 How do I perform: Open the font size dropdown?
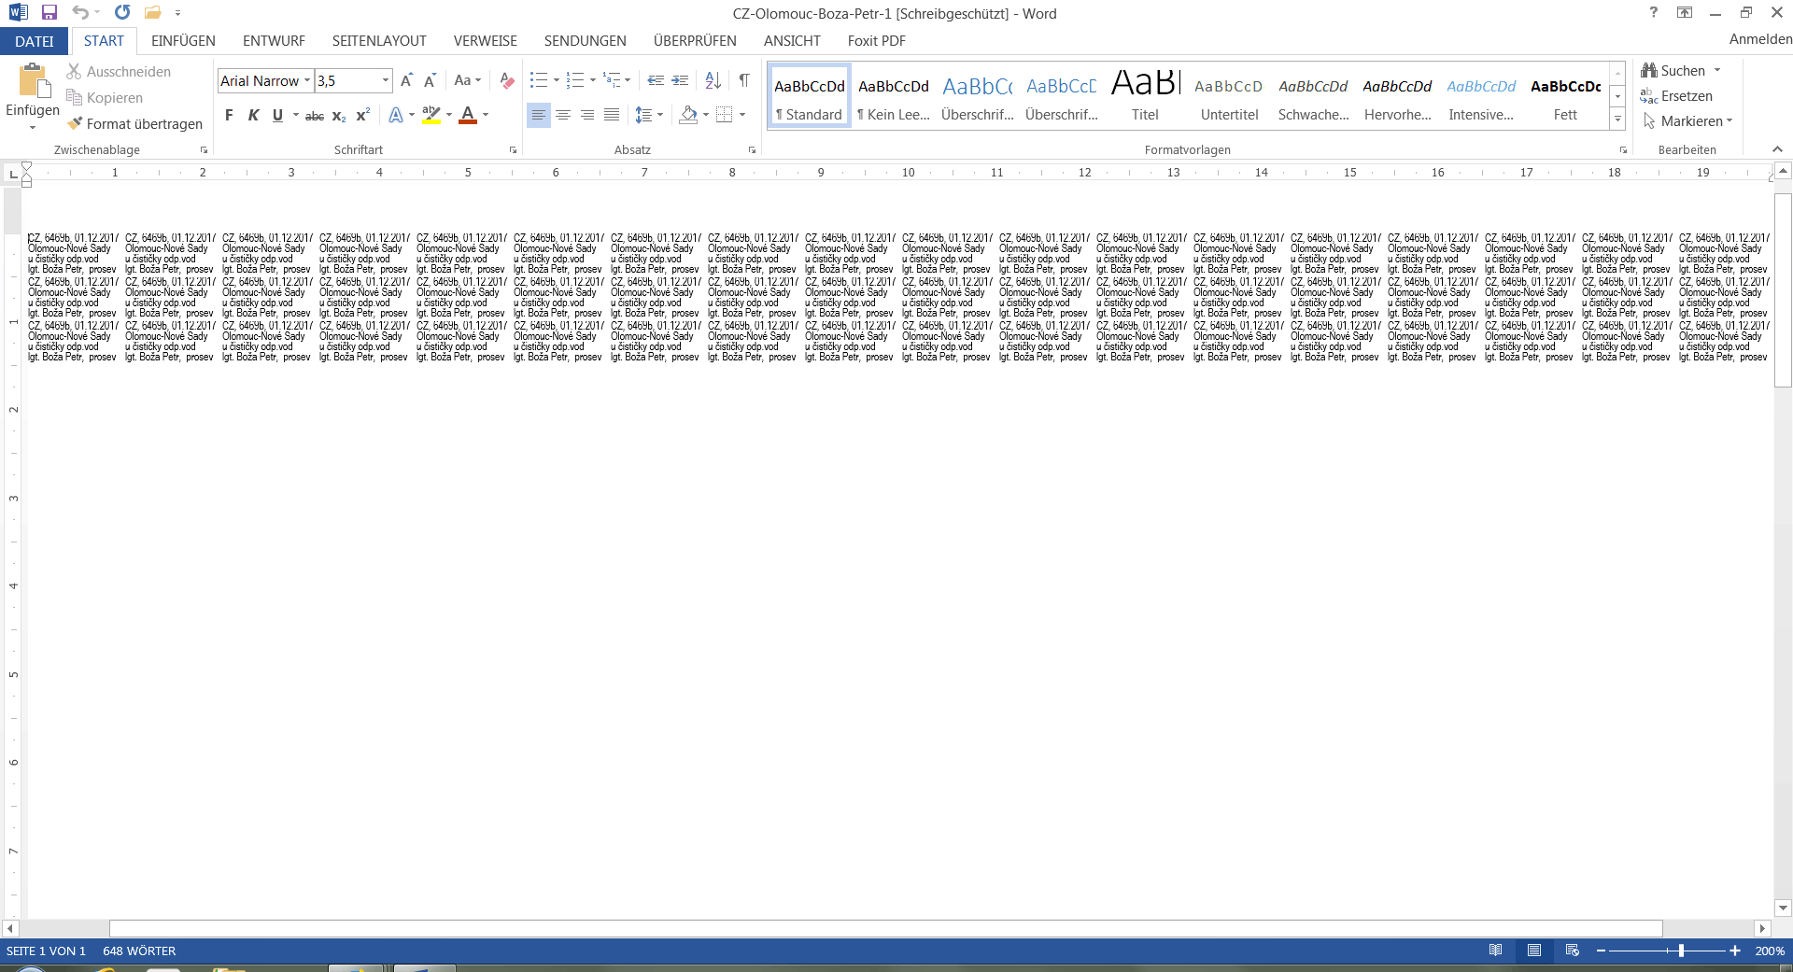coord(385,81)
